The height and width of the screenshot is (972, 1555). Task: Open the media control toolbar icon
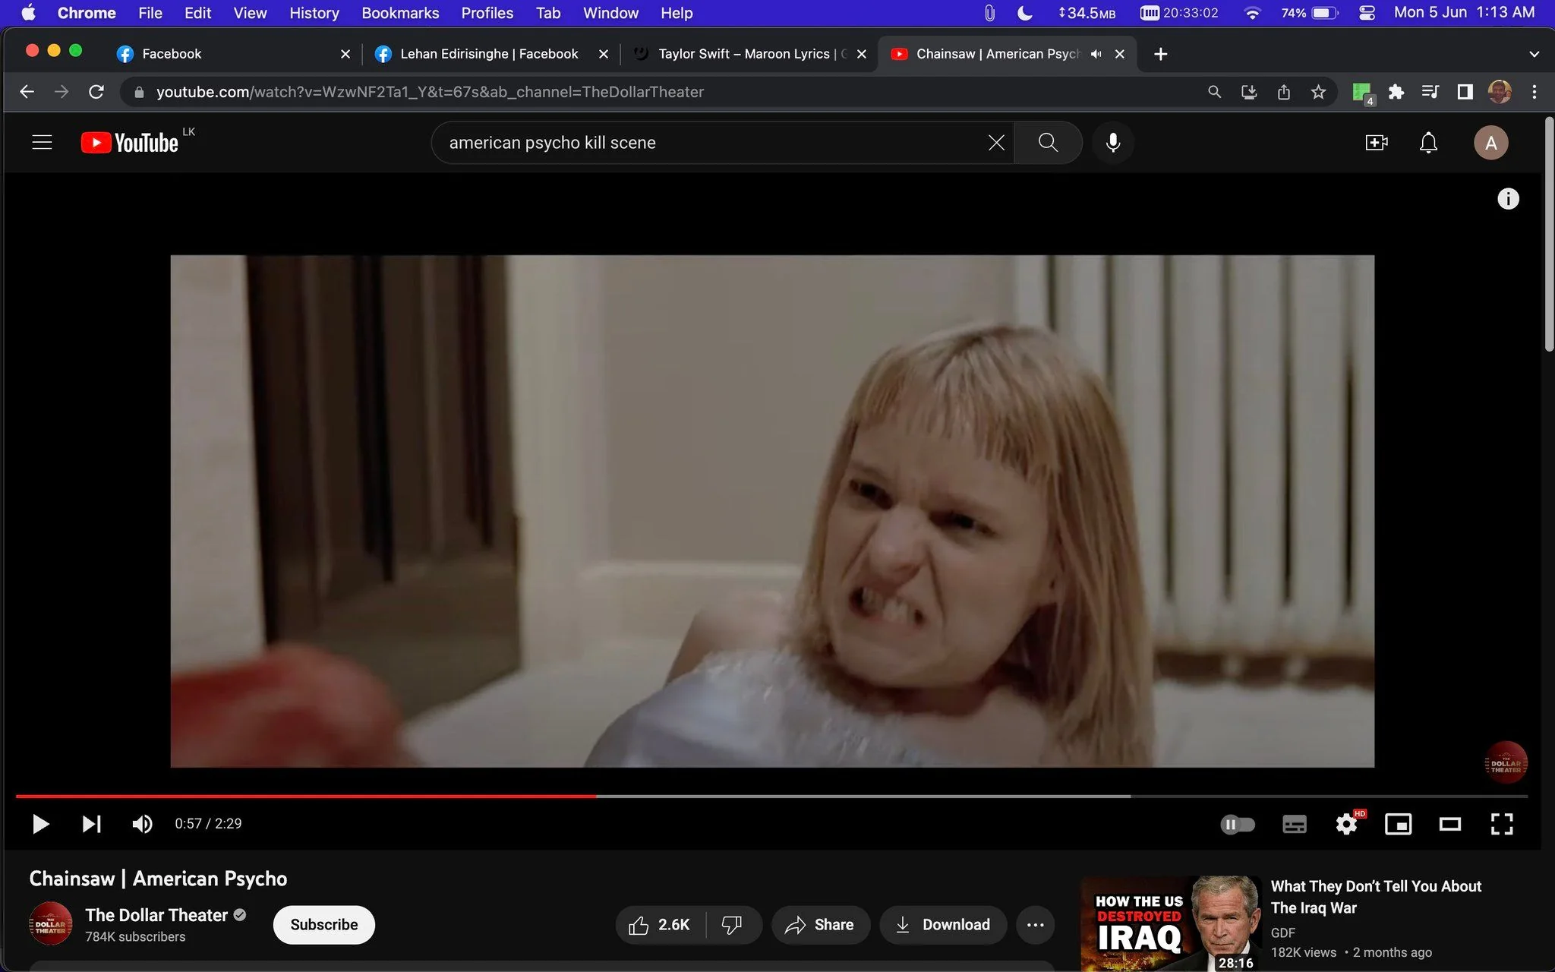point(1430,92)
